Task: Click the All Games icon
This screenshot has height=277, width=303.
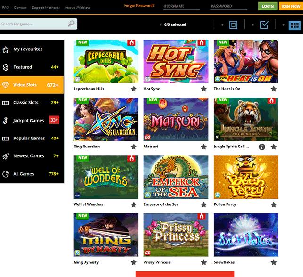Action: pyautogui.click(x=6, y=174)
